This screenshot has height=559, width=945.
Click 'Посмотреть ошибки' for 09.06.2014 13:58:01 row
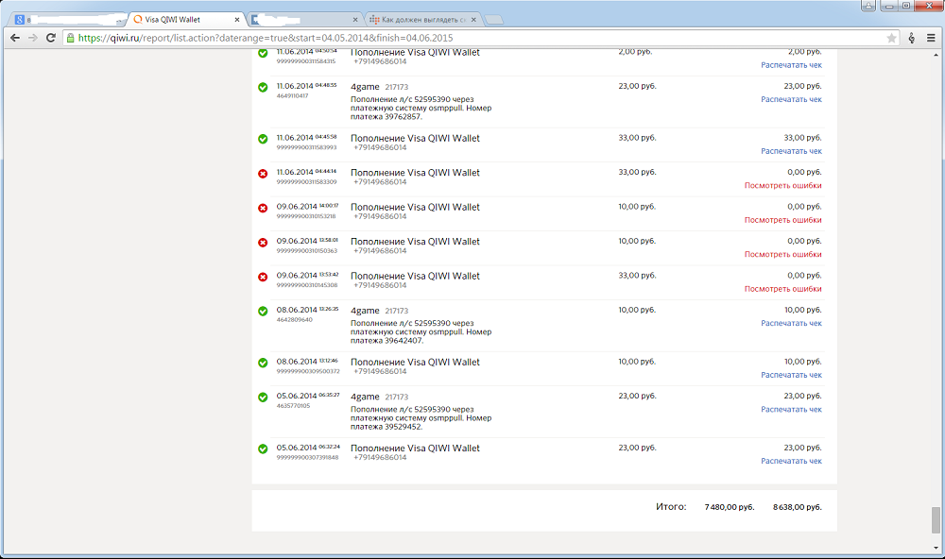tap(782, 254)
